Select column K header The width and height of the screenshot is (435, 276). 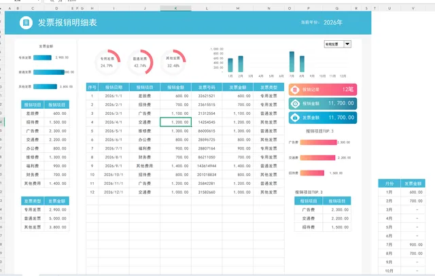coord(175,8)
